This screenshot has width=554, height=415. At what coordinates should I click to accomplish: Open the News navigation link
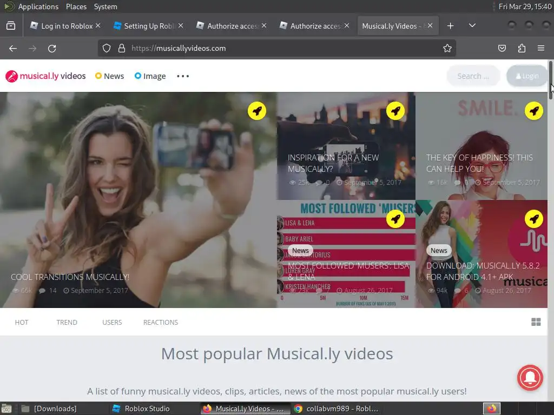(109, 76)
